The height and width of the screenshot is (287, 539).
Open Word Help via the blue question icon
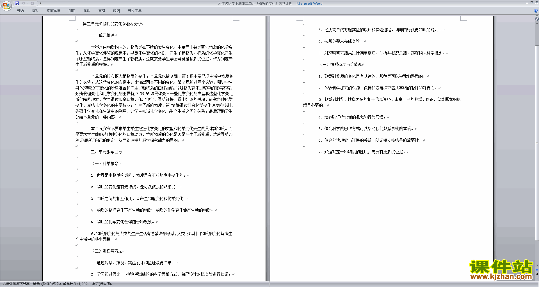(x=536, y=11)
